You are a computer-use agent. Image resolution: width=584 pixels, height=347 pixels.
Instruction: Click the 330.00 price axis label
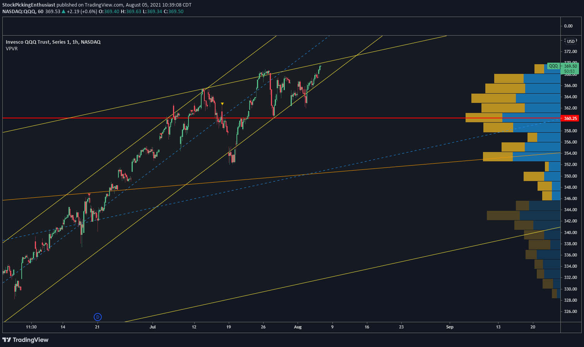[570, 289]
